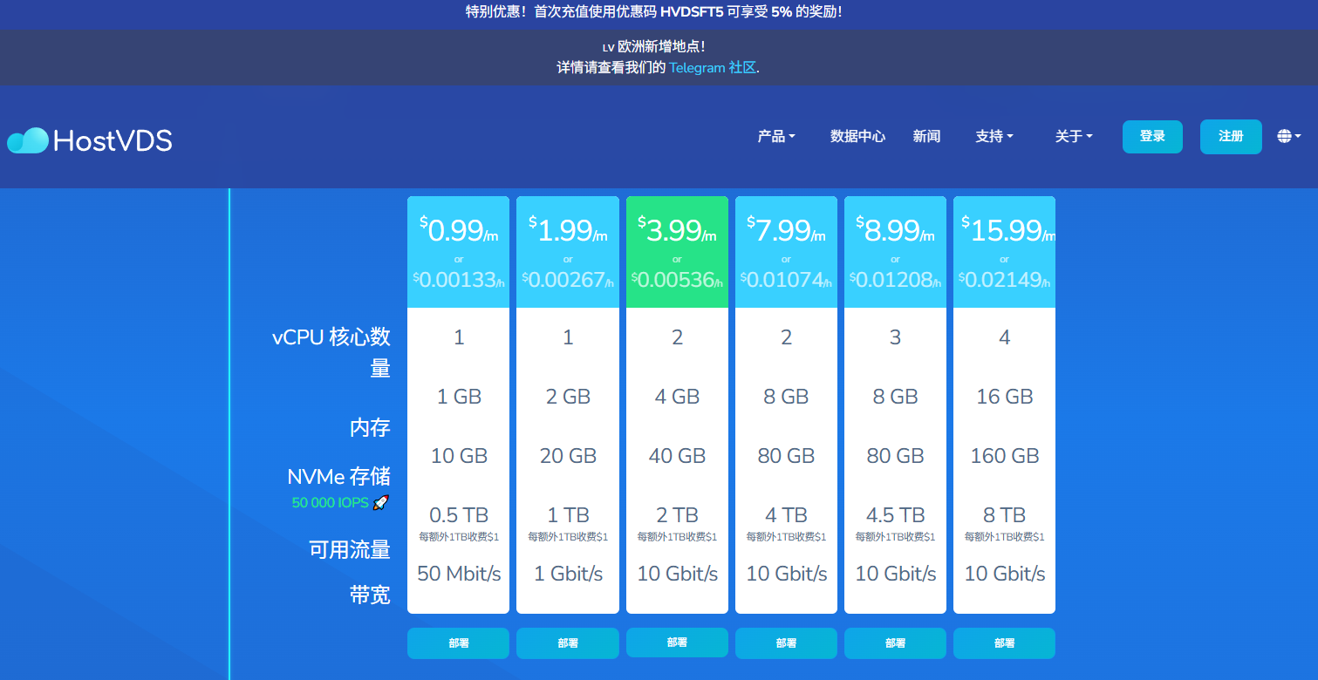Select the green highlighted $3.99/m price header

coord(677,251)
